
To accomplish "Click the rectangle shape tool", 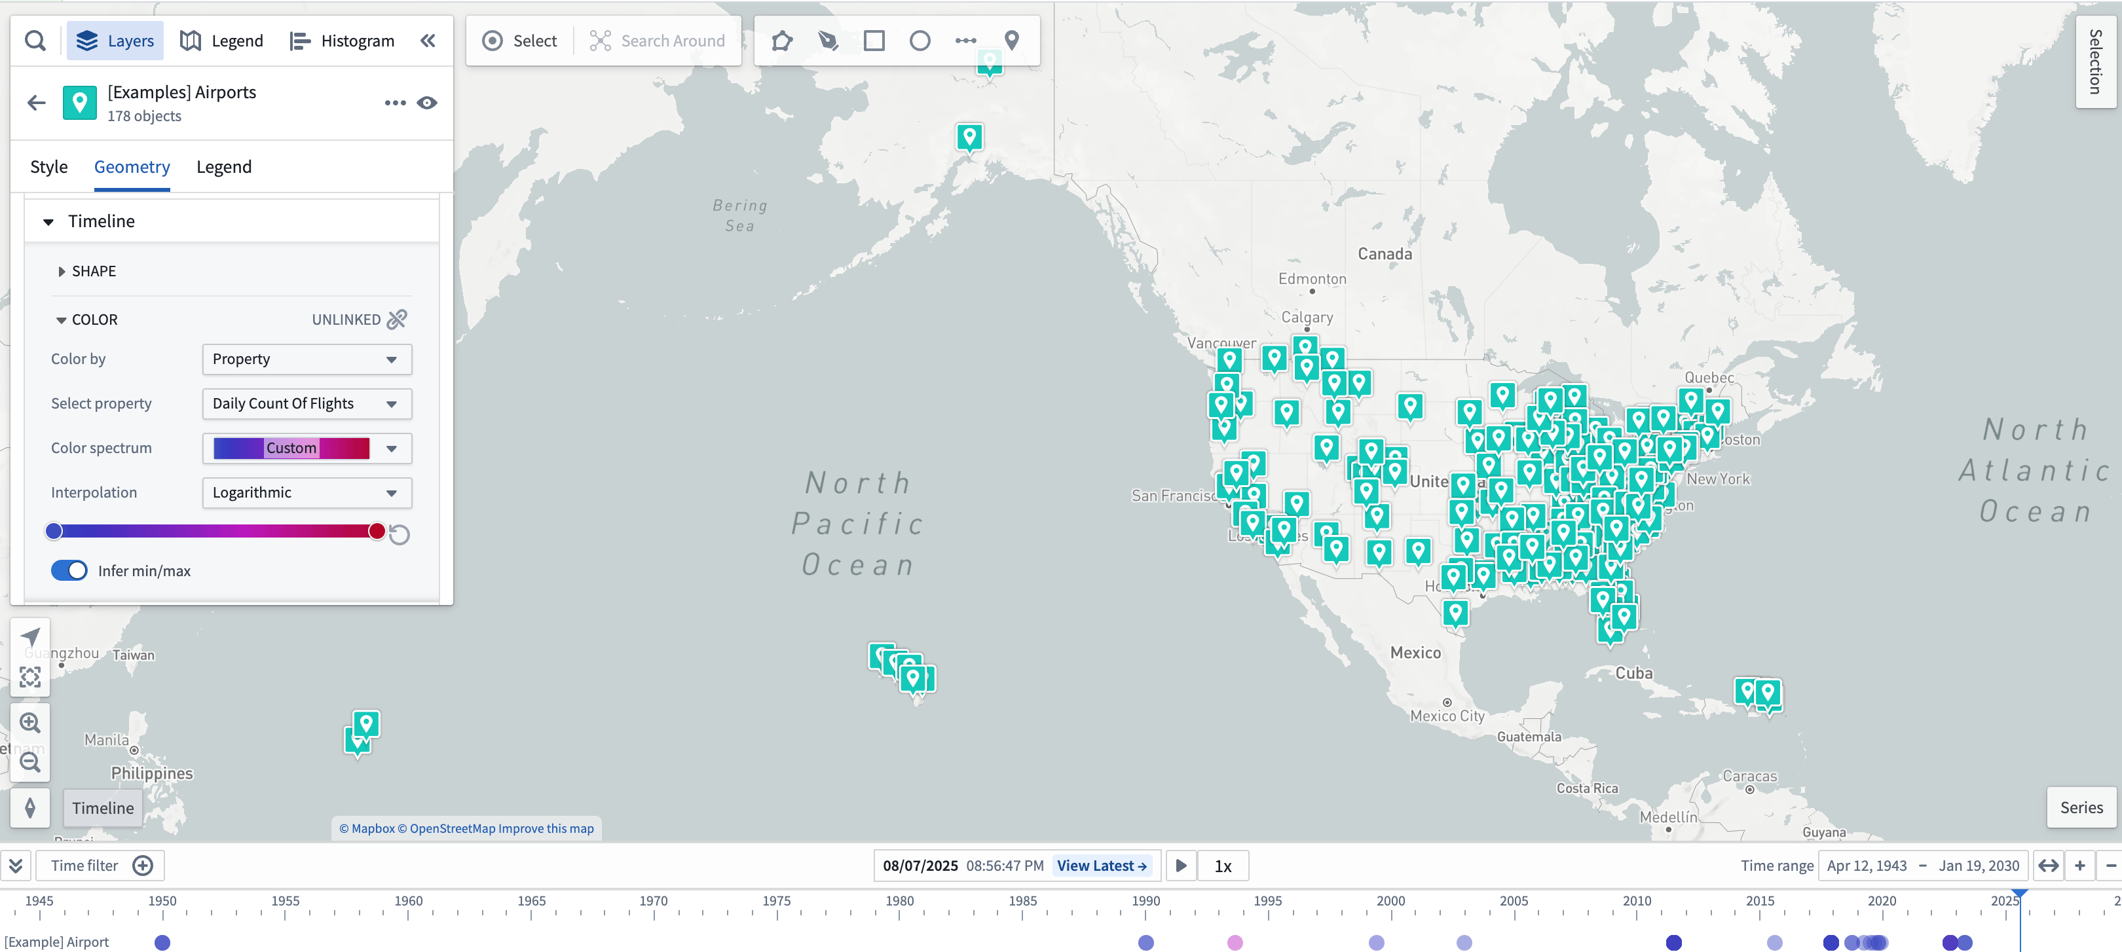I will [874, 41].
